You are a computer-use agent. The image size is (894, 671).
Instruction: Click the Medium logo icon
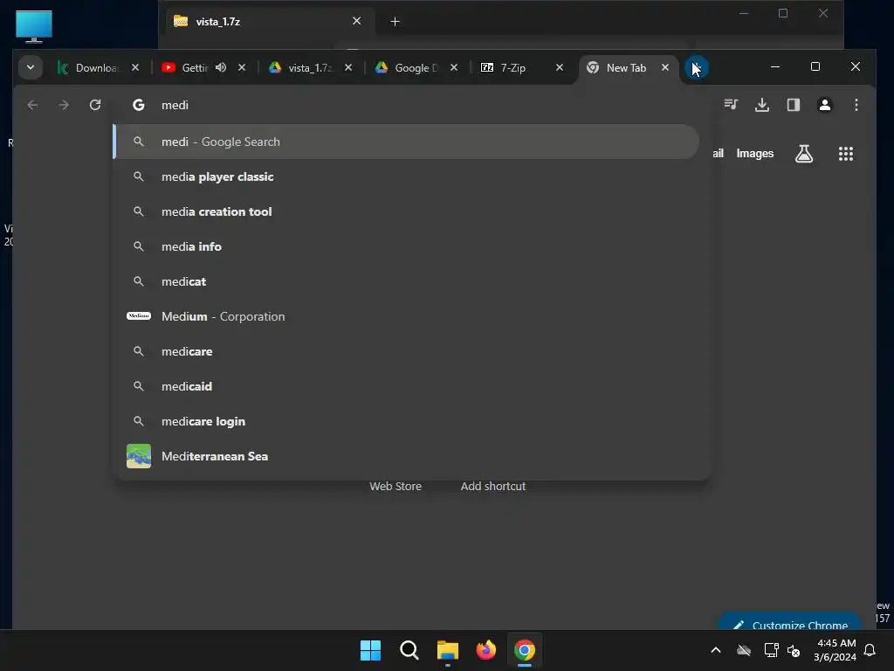click(139, 315)
